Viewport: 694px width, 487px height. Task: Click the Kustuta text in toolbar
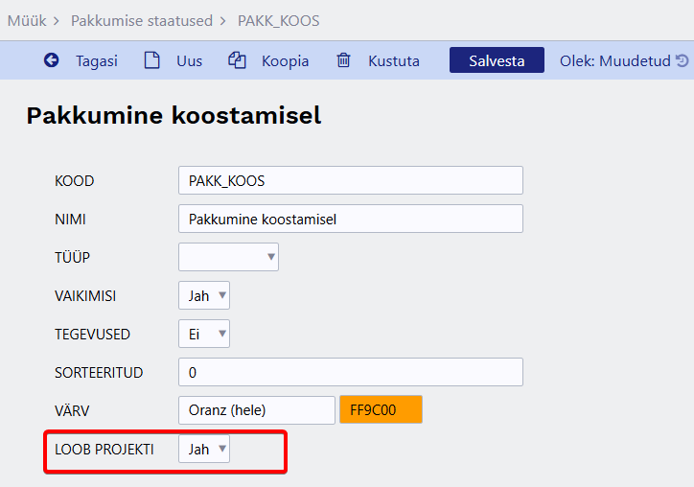coord(394,60)
